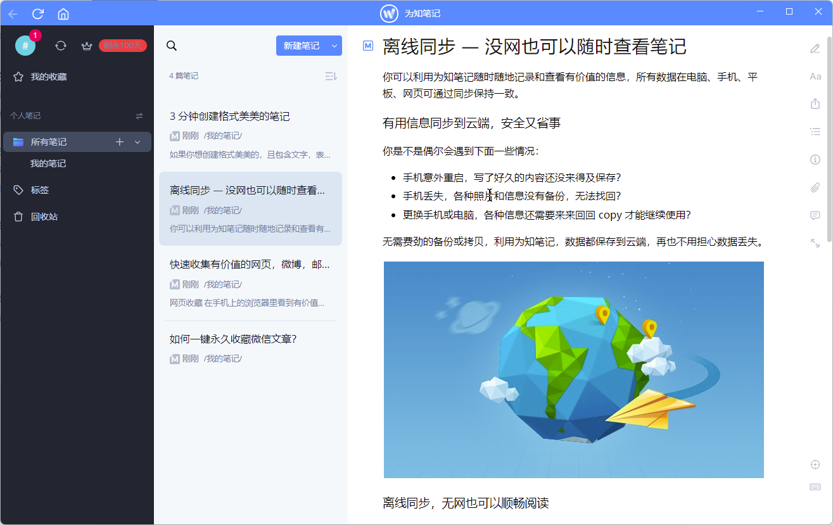Image resolution: width=833 pixels, height=525 pixels.
Task: Collapse the 所有笔记 folder chevron
Action: coord(137,142)
